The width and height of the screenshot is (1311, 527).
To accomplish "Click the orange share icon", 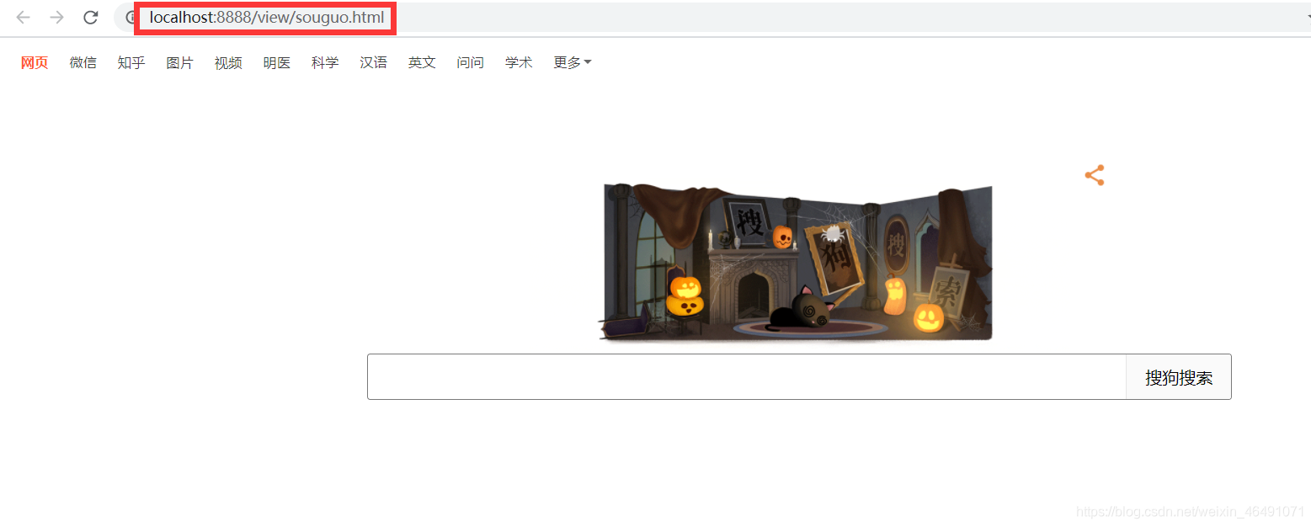I will point(1095,175).
